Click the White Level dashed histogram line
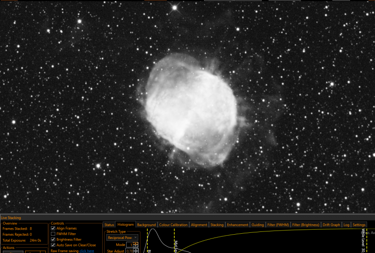This screenshot has height=253, width=375. pyautogui.click(x=367, y=240)
